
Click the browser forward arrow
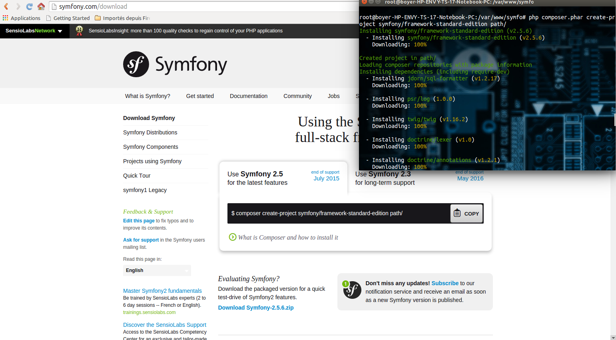click(18, 6)
